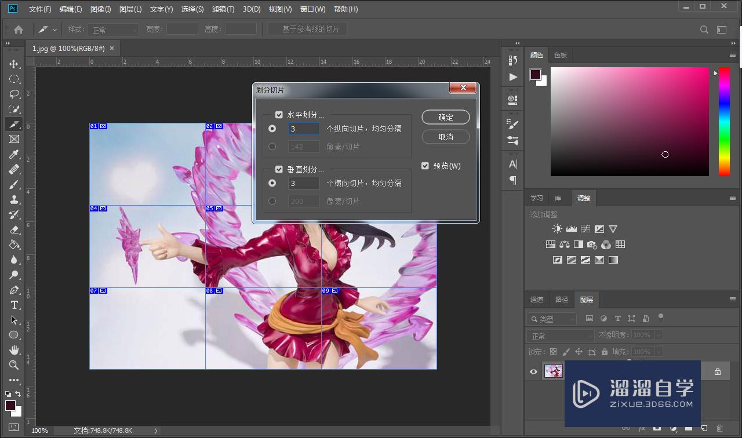
Task: Open the 文件(F) menu
Action: 40,9
